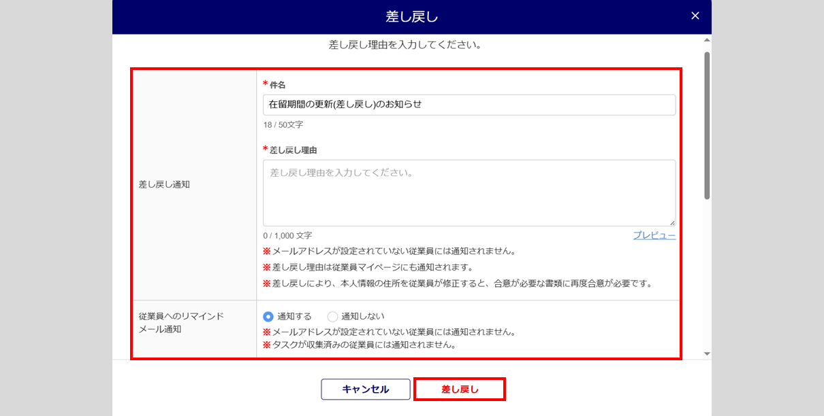Open the プレビュー link
Viewport: 824px width, 416px height.
click(654, 235)
